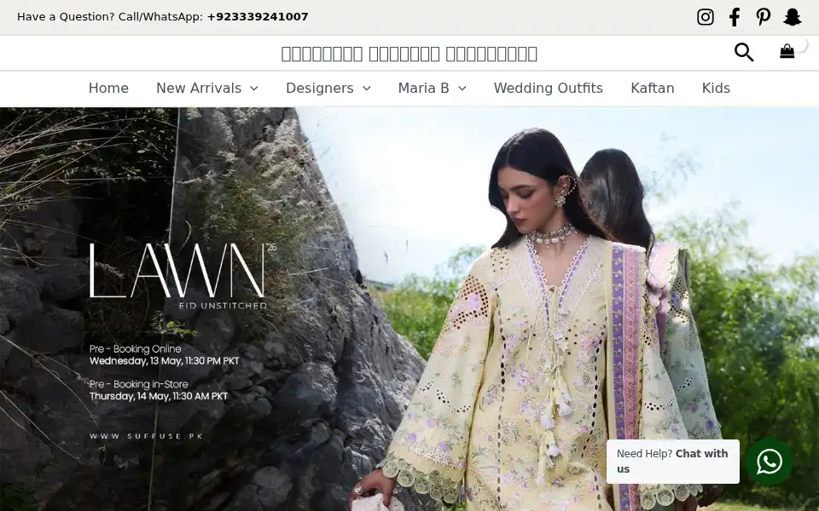Open the Facebook page icon
819x511 pixels.
coord(735,17)
